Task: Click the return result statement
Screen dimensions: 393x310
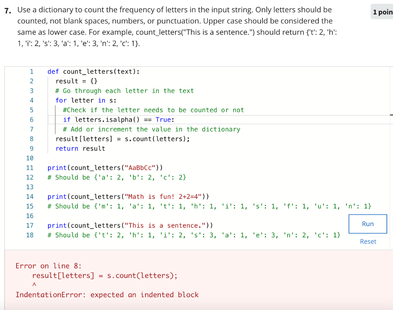Action: pyautogui.click(x=81, y=148)
